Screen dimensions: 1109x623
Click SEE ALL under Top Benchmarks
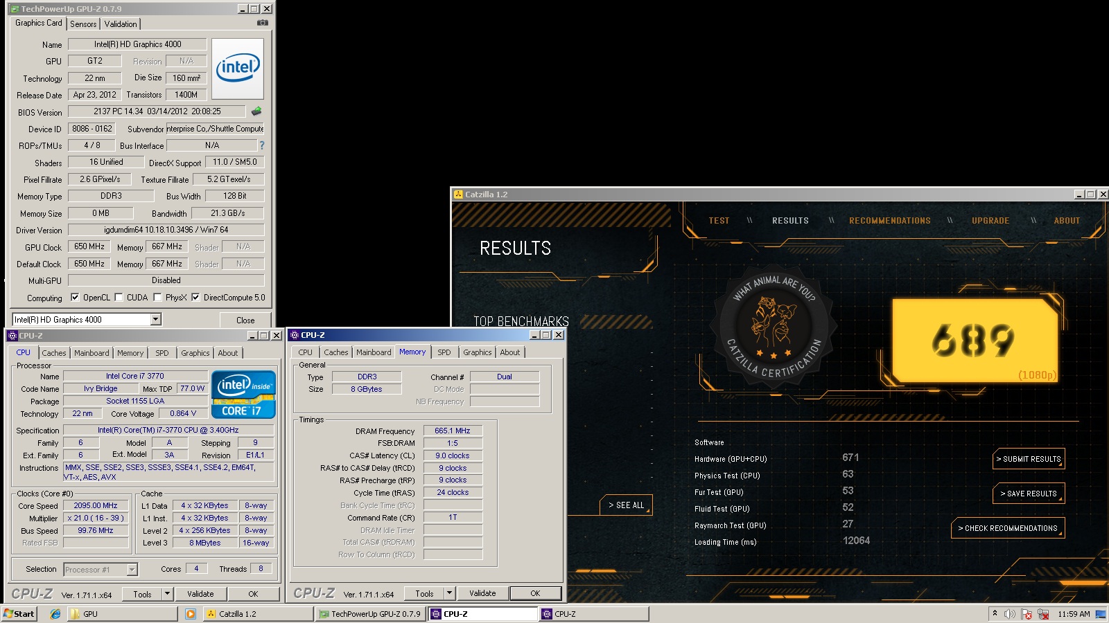pyautogui.click(x=625, y=505)
